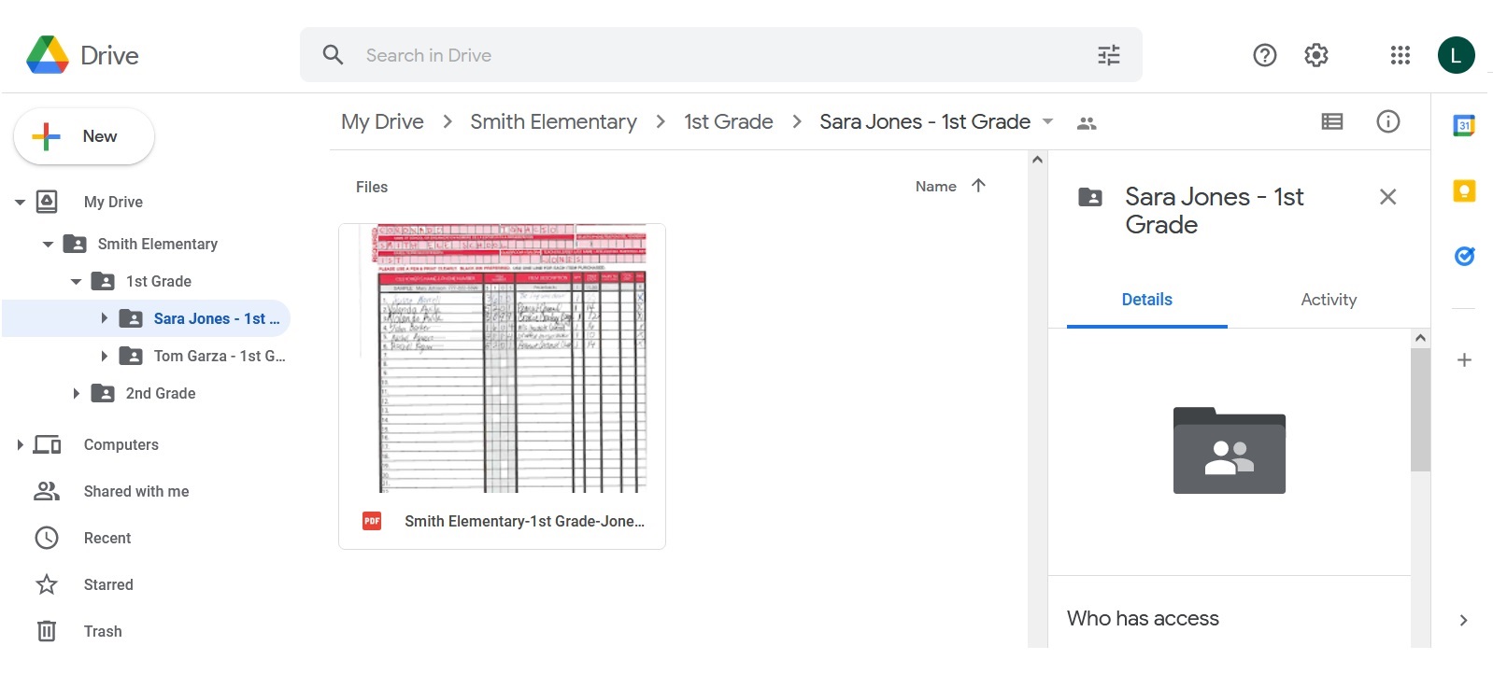Click details panel scrollbar up arrow
The height and width of the screenshot is (674, 1493).
(x=1420, y=338)
